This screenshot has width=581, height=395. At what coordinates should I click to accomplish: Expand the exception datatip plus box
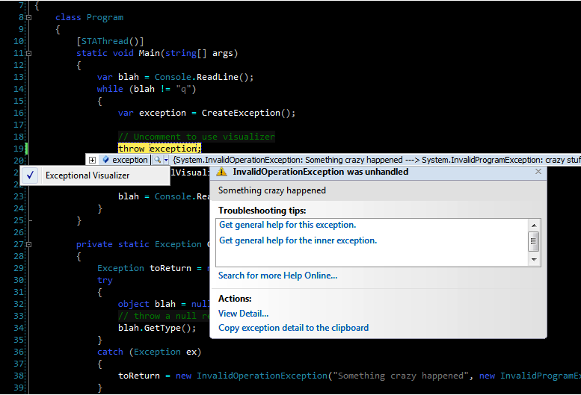[92, 160]
